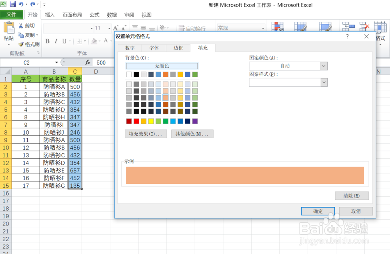Click the Insert cells icon
390x254 pixels.
click(348, 27)
